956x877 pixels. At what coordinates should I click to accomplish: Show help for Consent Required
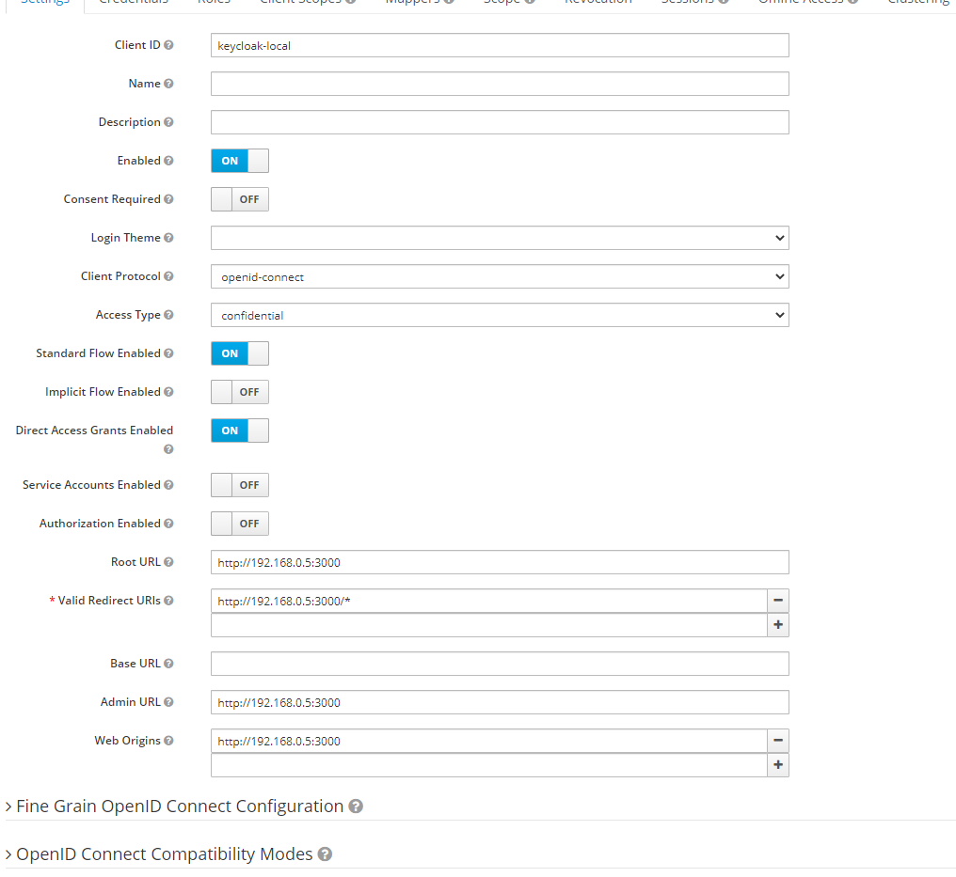(x=168, y=199)
